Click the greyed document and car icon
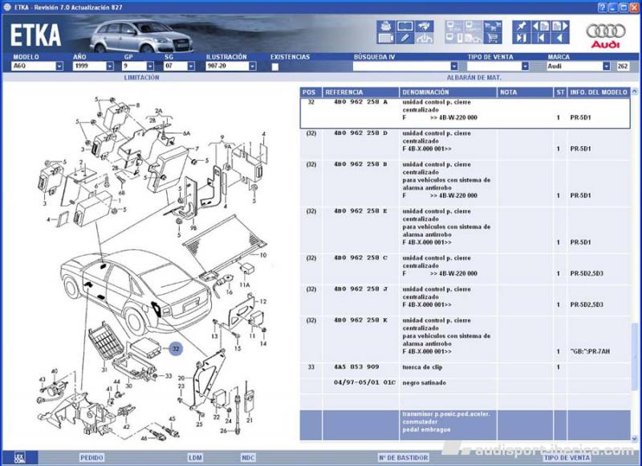Image resolution: width=642 pixels, height=466 pixels. [473, 39]
